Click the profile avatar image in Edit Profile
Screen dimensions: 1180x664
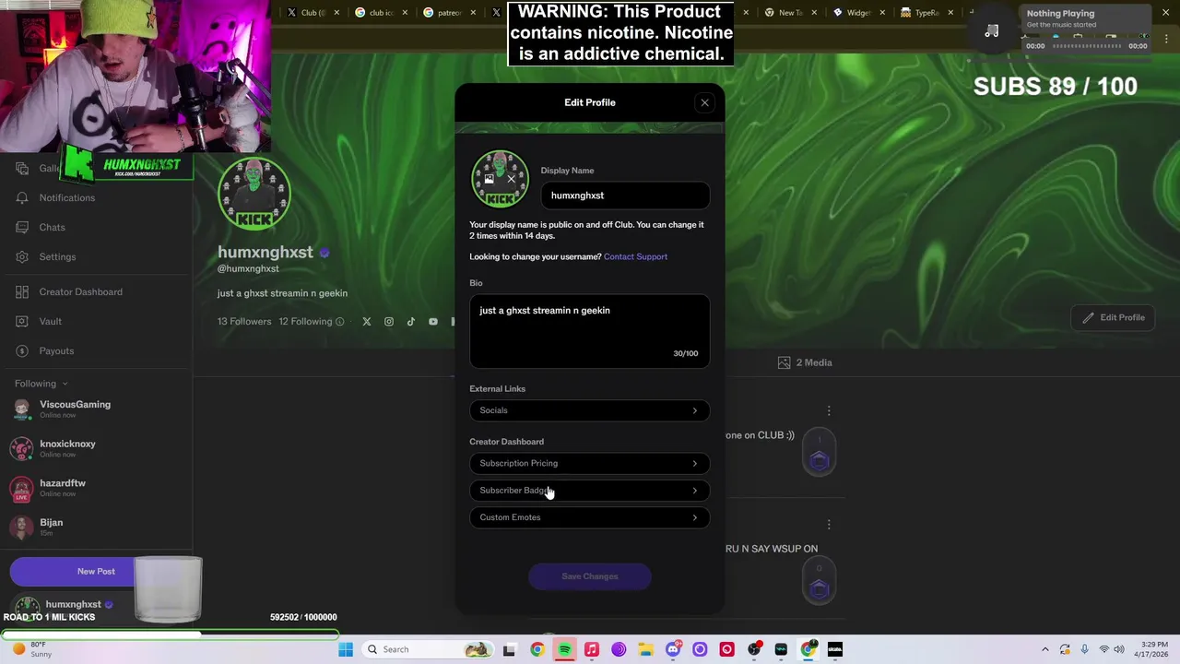[x=501, y=179]
